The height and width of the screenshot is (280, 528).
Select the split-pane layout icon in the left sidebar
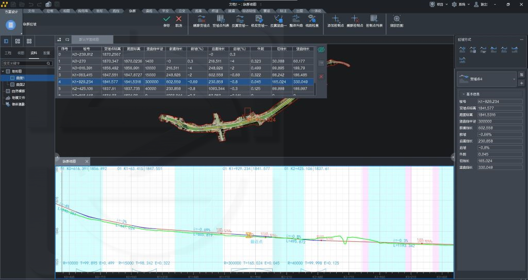(x=18, y=41)
